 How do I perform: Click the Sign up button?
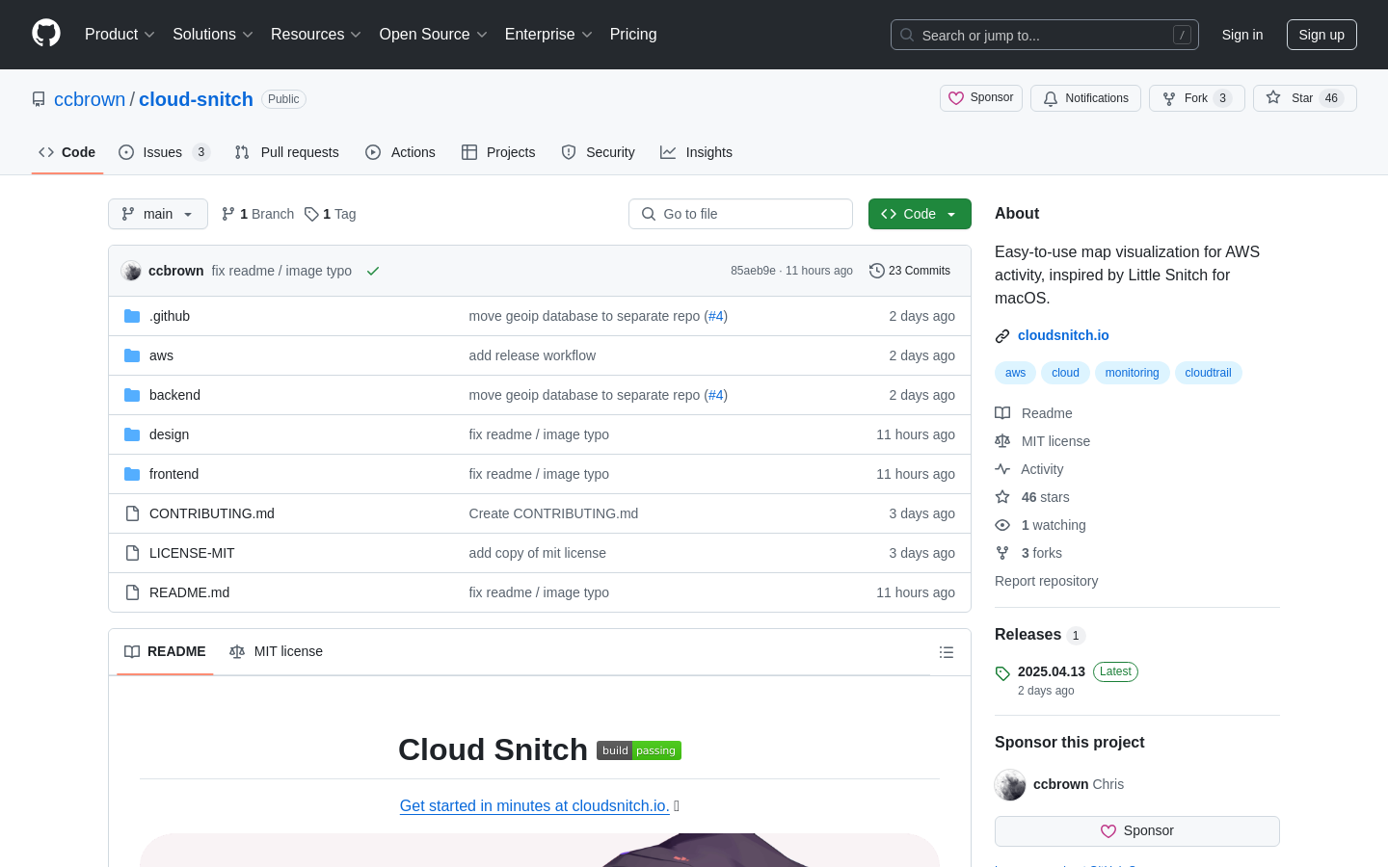(x=1321, y=35)
